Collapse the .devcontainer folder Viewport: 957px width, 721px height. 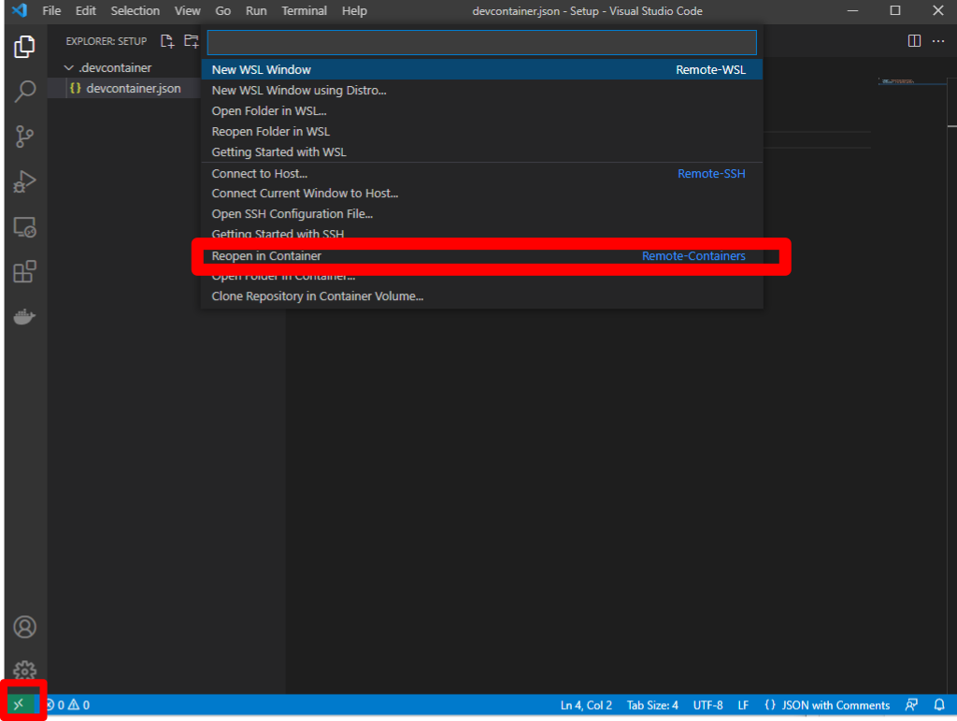[68, 68]
